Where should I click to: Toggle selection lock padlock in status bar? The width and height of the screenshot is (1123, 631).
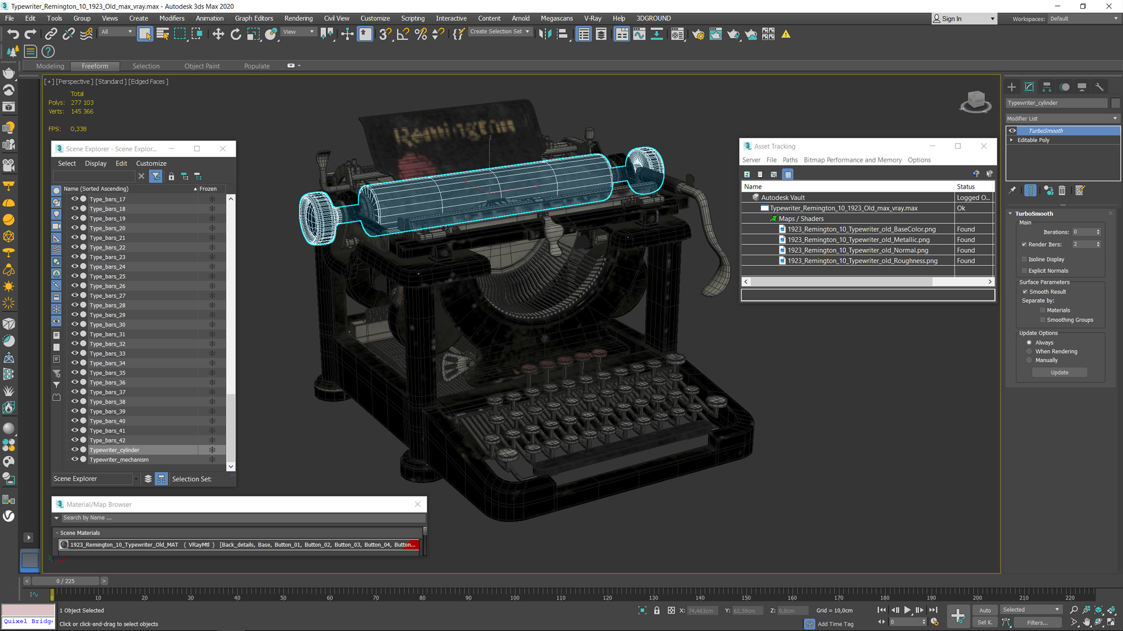point(657,611)
